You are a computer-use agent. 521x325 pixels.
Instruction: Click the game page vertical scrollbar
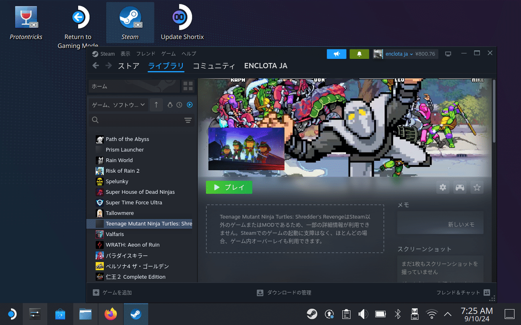(494, 110)
